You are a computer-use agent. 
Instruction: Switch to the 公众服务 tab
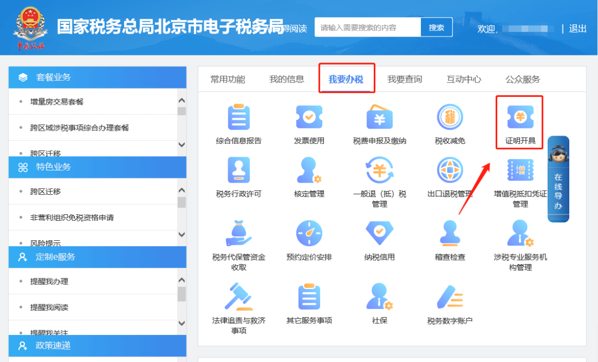[523, 79]
